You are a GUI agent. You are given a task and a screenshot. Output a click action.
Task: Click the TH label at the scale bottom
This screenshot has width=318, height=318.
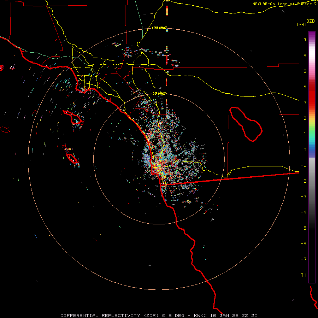304,275
